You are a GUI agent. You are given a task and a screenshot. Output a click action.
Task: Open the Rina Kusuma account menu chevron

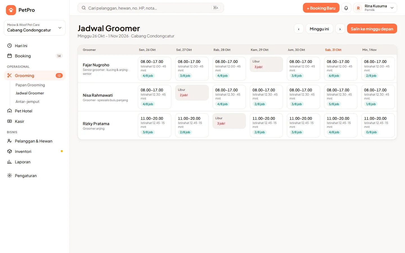point(392,8)
